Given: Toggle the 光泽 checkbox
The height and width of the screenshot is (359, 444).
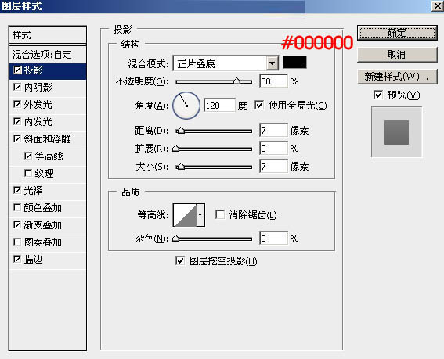Looking at the screenshot, I should pos(17,190).
